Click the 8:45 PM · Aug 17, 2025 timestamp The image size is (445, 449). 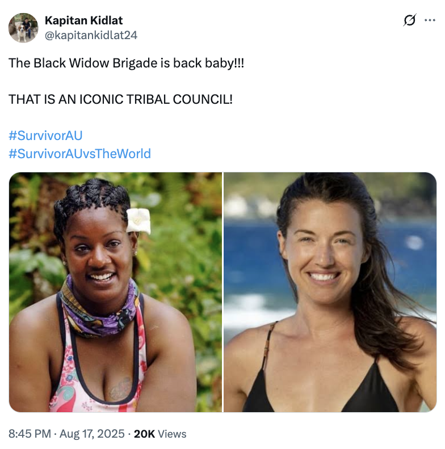pyautogui.click(x=66, y=434)
